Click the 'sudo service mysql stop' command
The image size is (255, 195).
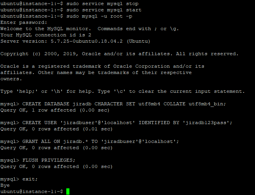coord(102,4)
